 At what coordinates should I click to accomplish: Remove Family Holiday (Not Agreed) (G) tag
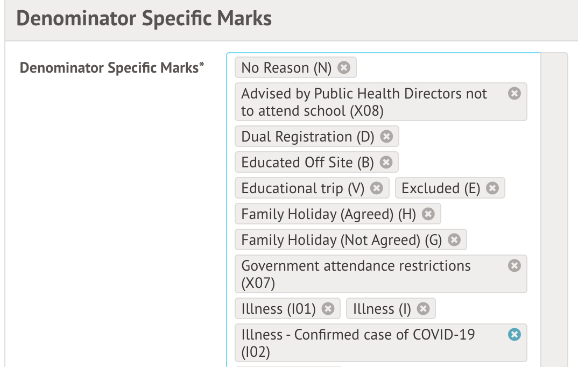tap(454, 240)
